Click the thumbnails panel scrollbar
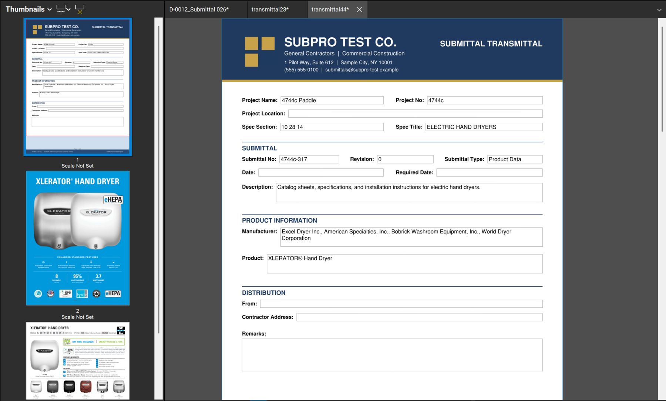The width and height of the screenshot is (666, 401). [x=158, y=179]
